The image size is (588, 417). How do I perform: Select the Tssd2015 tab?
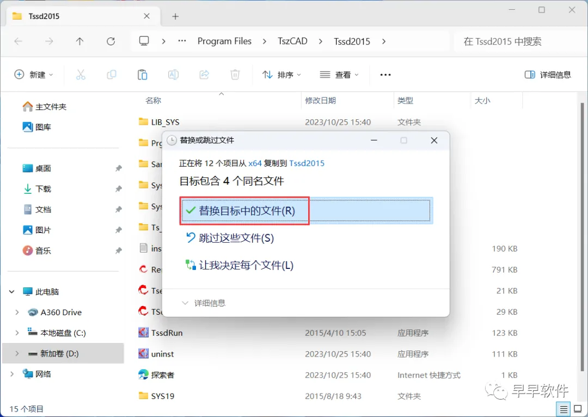coord(83,16)
